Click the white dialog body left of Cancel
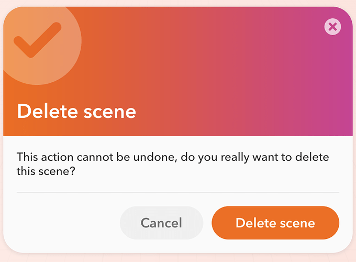 (x=66, y=223)
